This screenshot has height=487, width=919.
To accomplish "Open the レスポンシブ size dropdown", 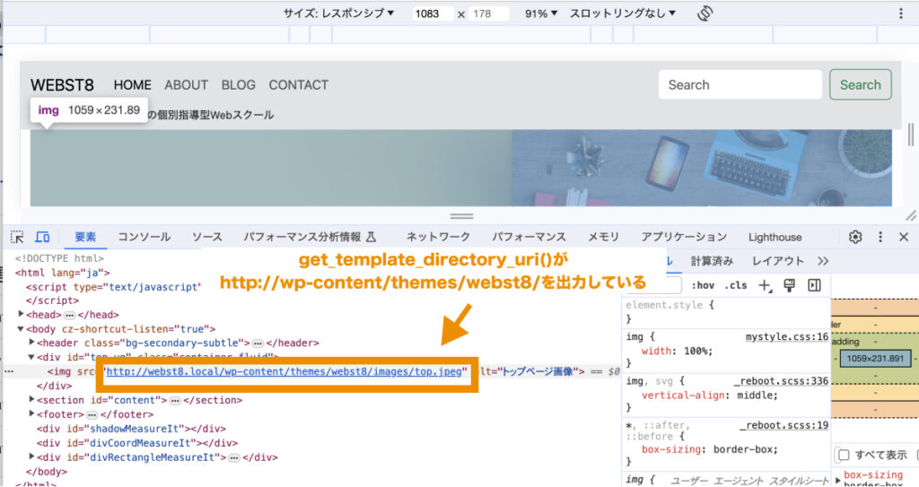I will (339, 13).
